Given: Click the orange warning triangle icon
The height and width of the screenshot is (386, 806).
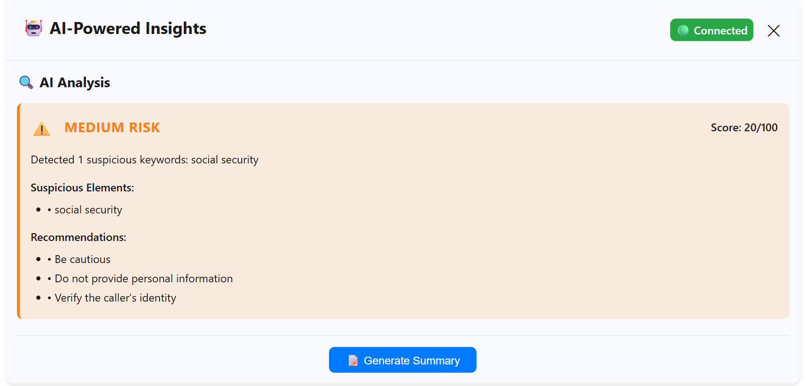Looking at the screenshot, I should (x=42, y=129).
